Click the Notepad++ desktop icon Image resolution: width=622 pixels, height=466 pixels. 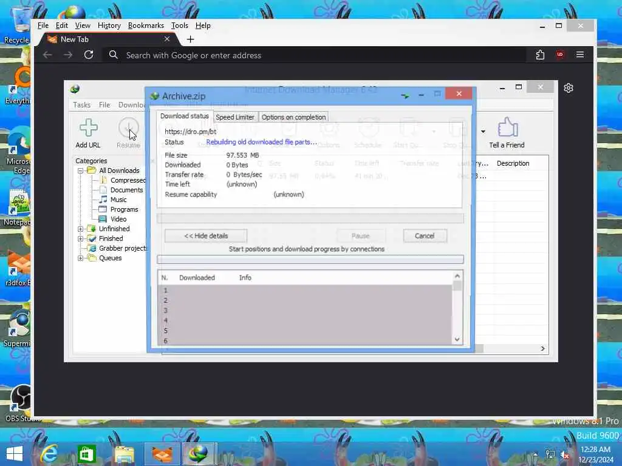pyautogui.click(x=19, y=203)
